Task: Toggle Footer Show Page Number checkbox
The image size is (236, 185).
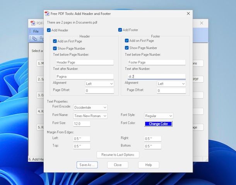Action: tap(127, 48)
